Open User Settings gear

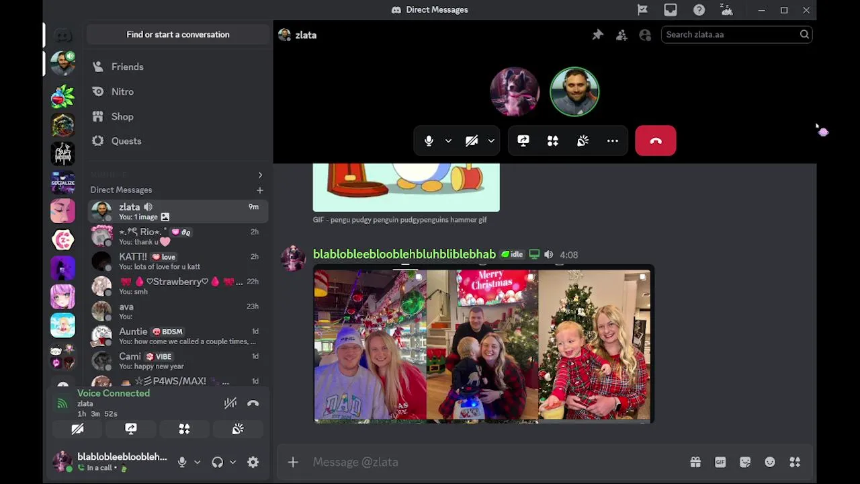tap(253, 462)
